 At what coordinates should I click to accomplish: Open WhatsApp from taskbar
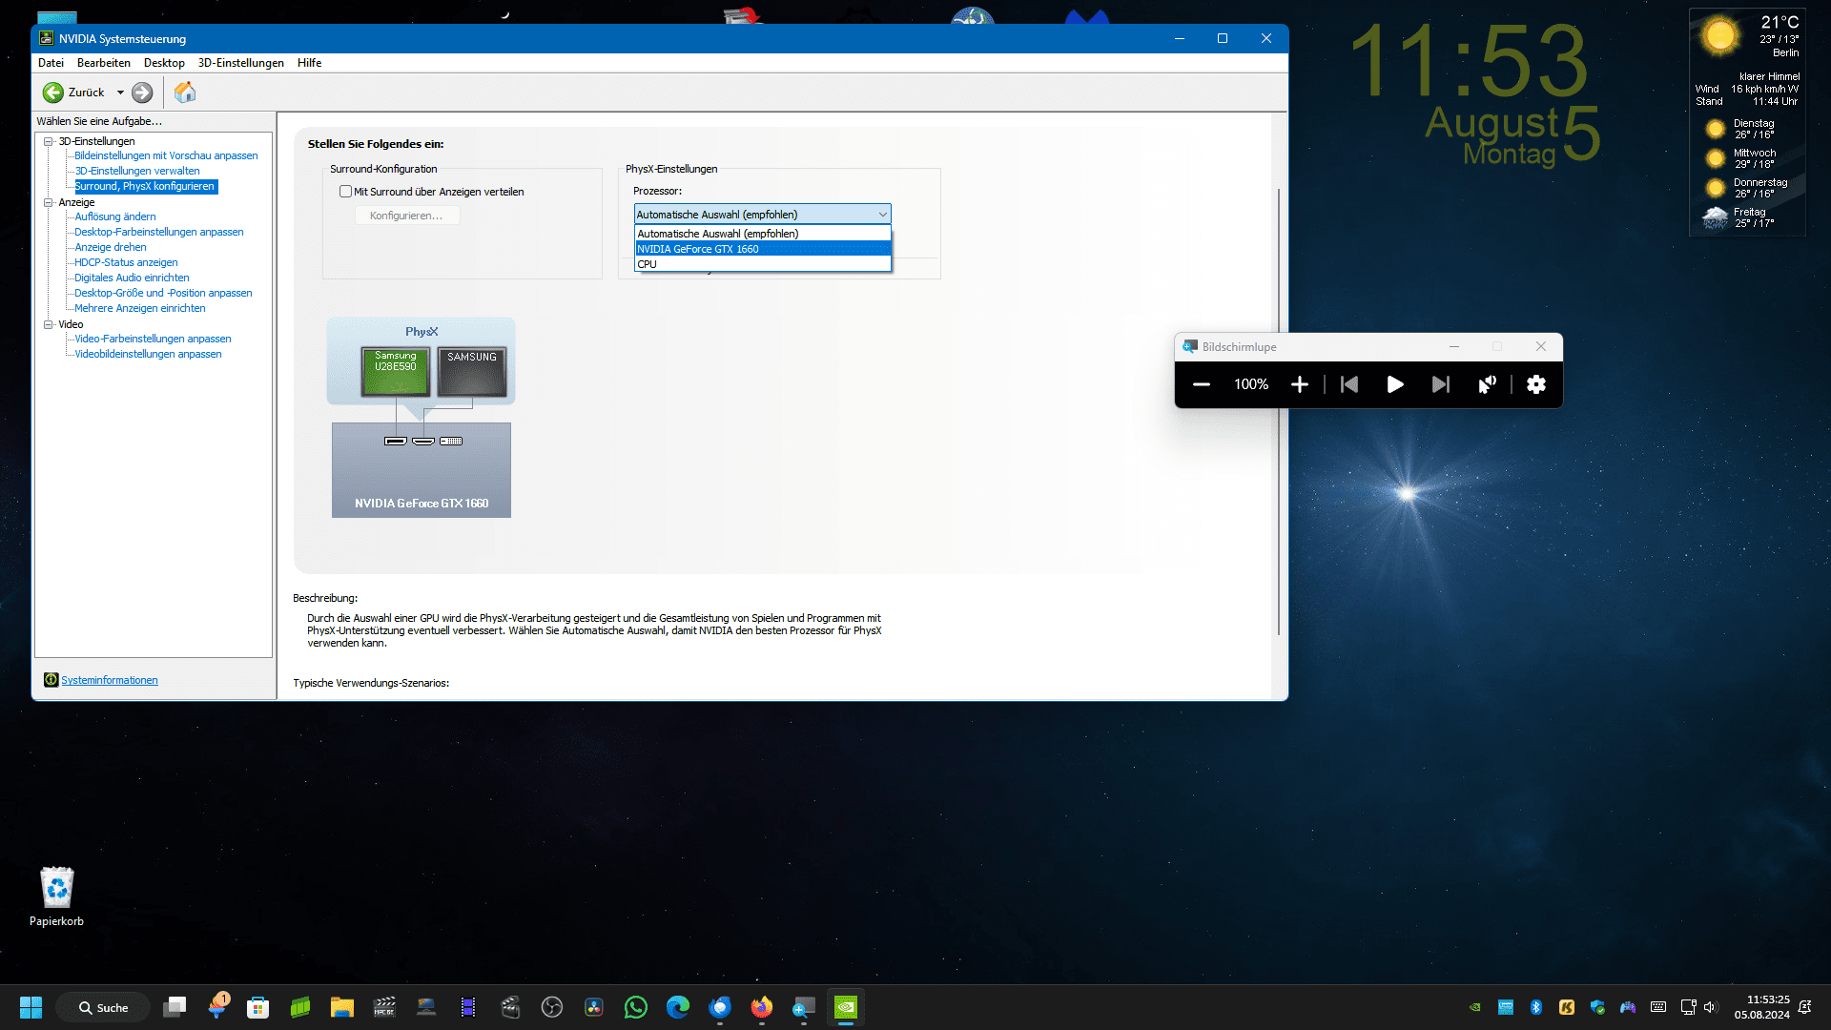[x=636, y=1007]
